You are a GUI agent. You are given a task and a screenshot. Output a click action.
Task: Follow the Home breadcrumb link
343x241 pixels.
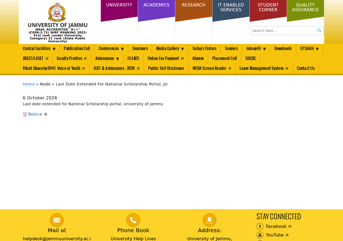coord(29,84)
